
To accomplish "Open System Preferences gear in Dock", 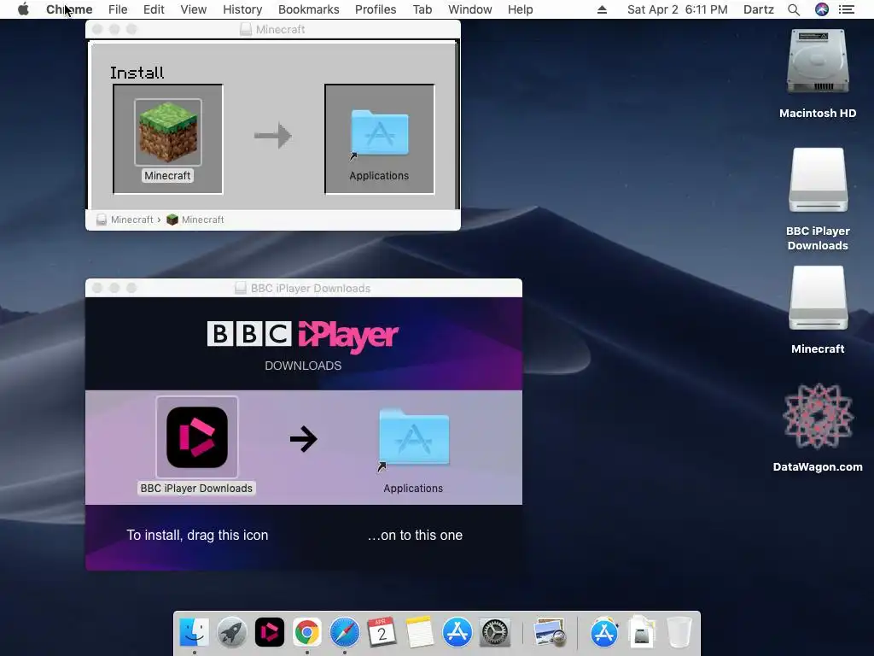I will pyautogui.click(x=494, y=633).
